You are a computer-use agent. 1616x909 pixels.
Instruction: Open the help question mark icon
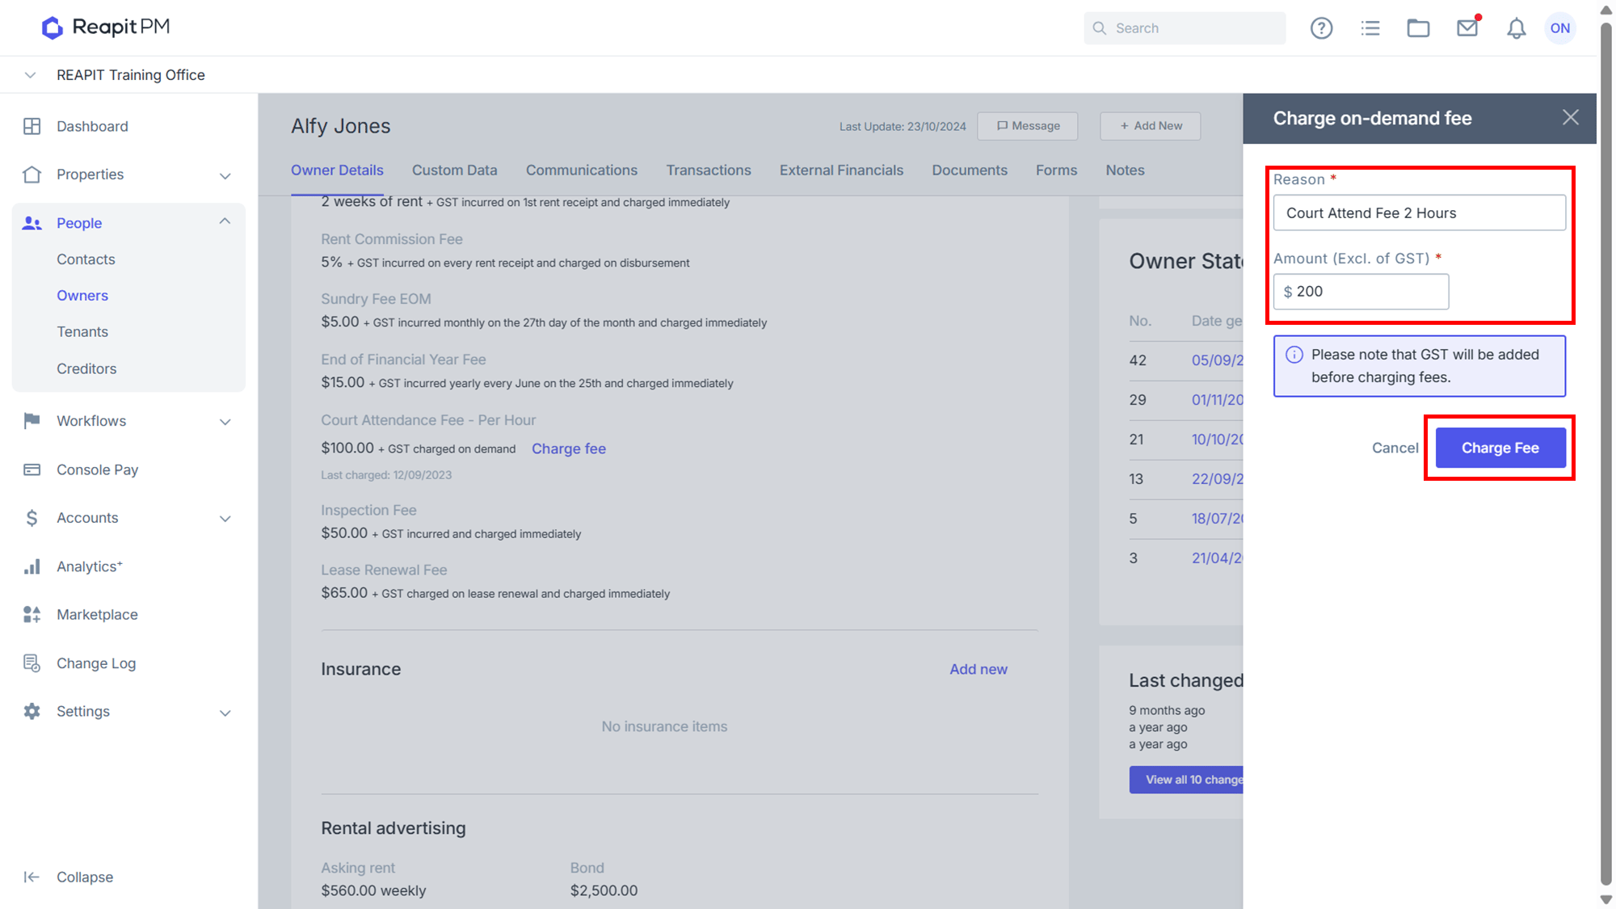(x=1321, y=28)
